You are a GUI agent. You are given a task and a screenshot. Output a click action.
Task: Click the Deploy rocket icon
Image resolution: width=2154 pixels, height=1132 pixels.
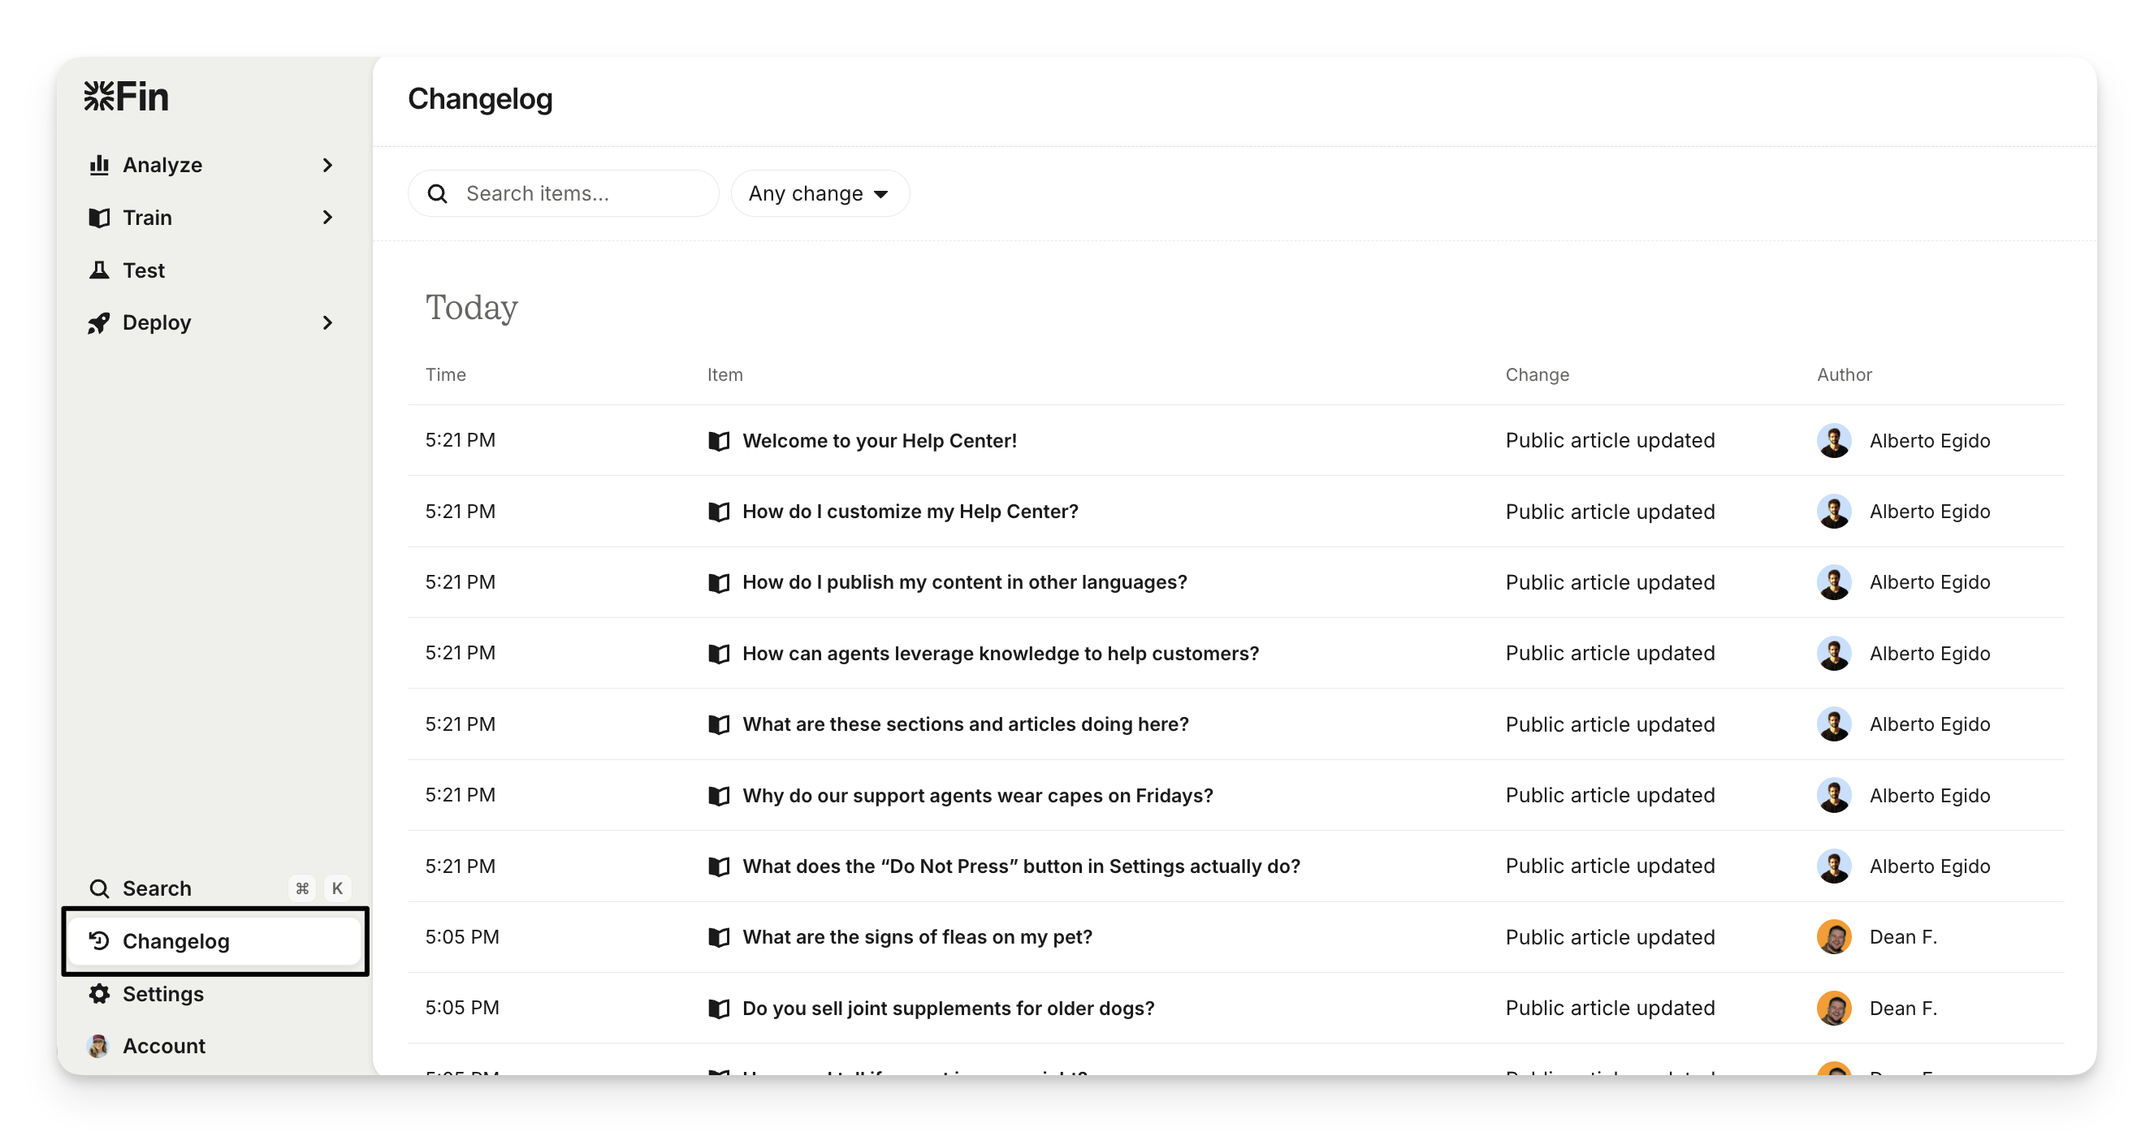(x=100, y=322)
